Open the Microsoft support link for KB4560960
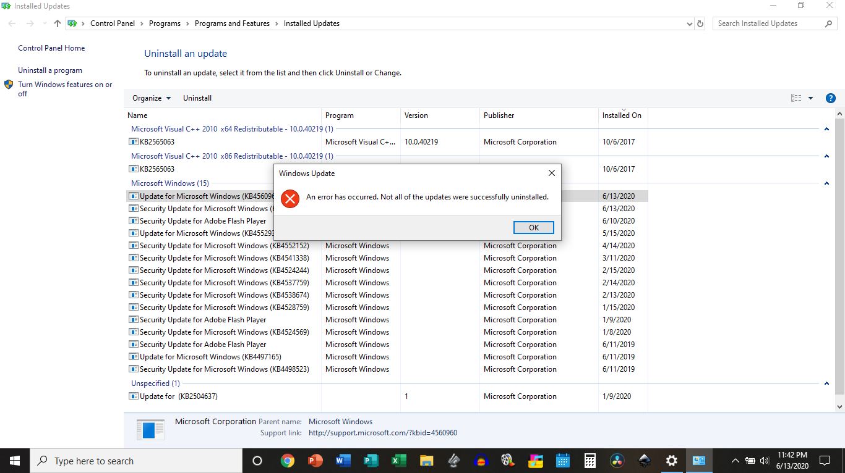 [x=382, y=433]
